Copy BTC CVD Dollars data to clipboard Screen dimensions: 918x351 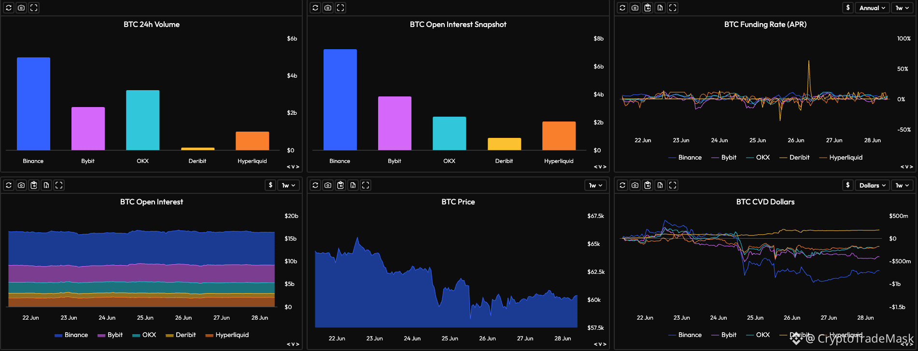(648, 185)
